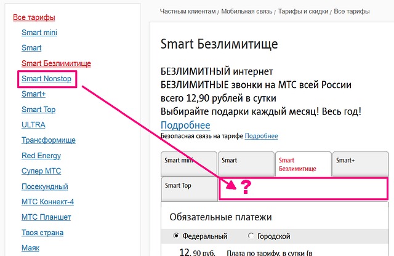Open the МТС Коннект-4 tariff link
Viewport: 394px width, 256px height.
tap(48, 202)
